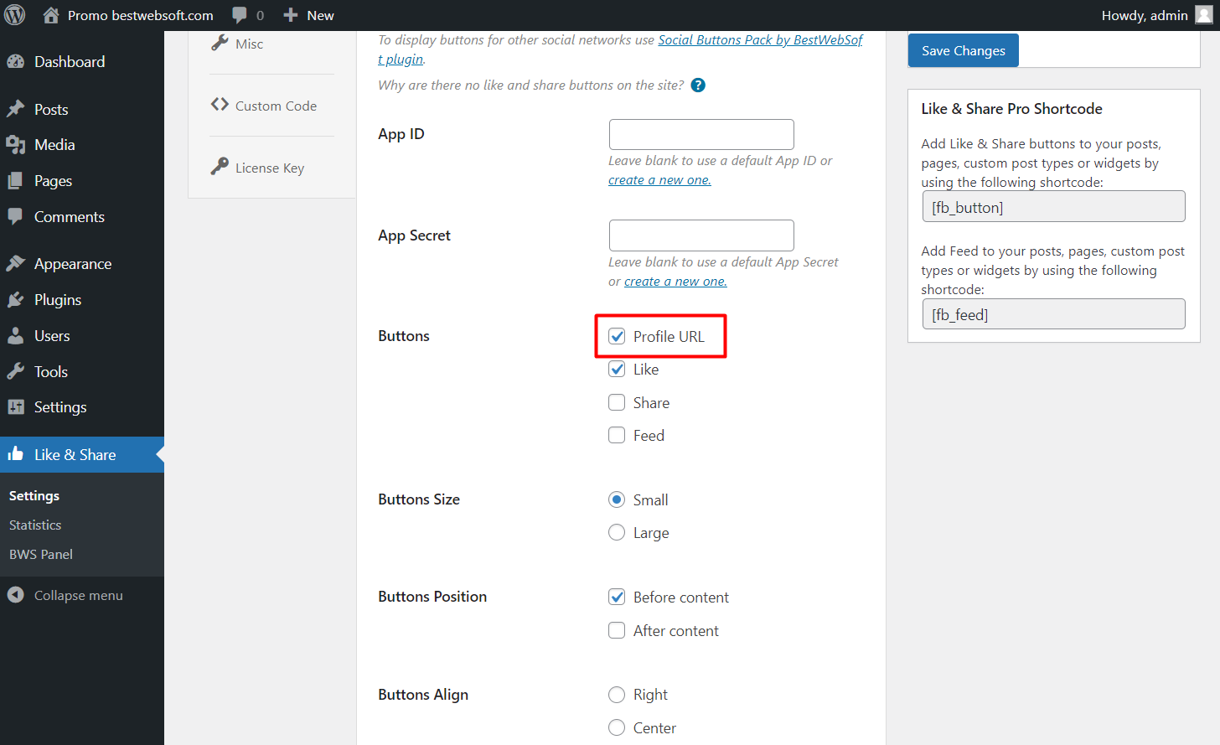This screenshot has height=745, width=1220.
Task: Click the Buttons Size label
Action: (419, 499)
